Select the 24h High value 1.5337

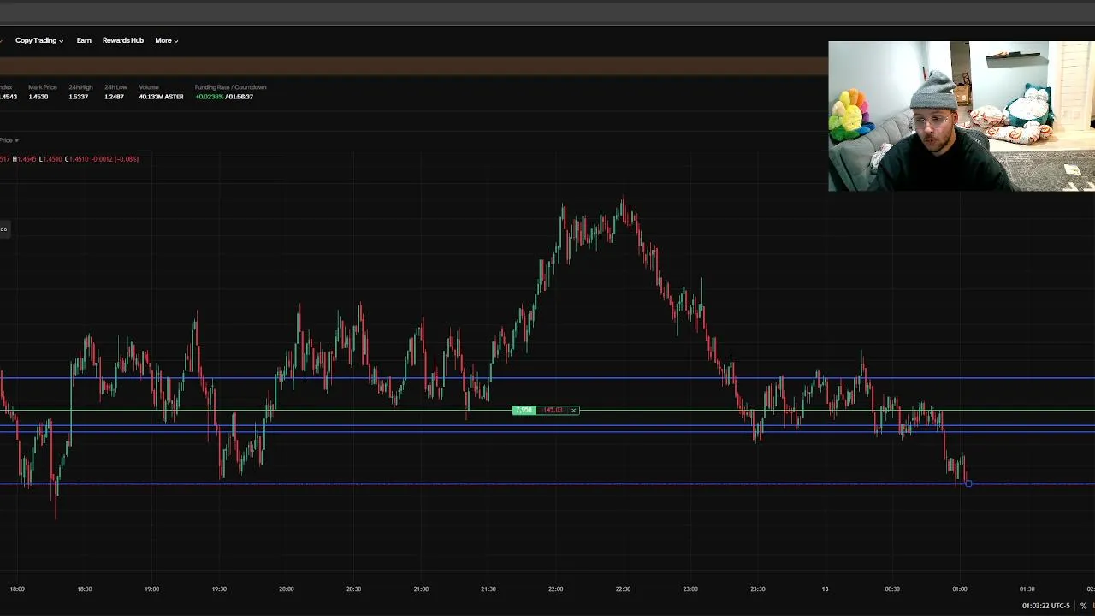tap(78, 97)
